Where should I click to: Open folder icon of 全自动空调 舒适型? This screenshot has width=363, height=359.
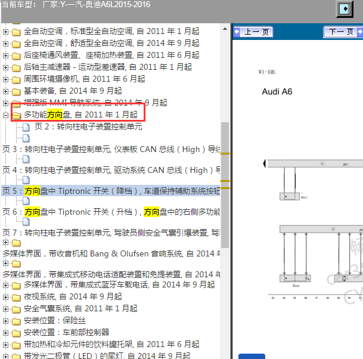16,44
